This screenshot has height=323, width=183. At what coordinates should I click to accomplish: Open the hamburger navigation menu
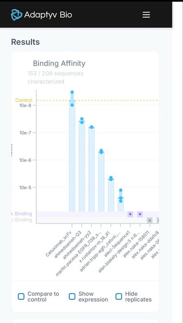146,15
